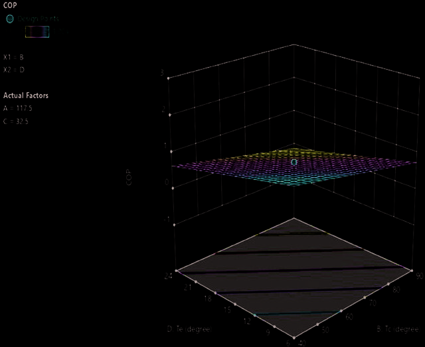Click the Tc axis tick label 70
The width and height of the screenshot is (425, 347).
click(373, 303)
